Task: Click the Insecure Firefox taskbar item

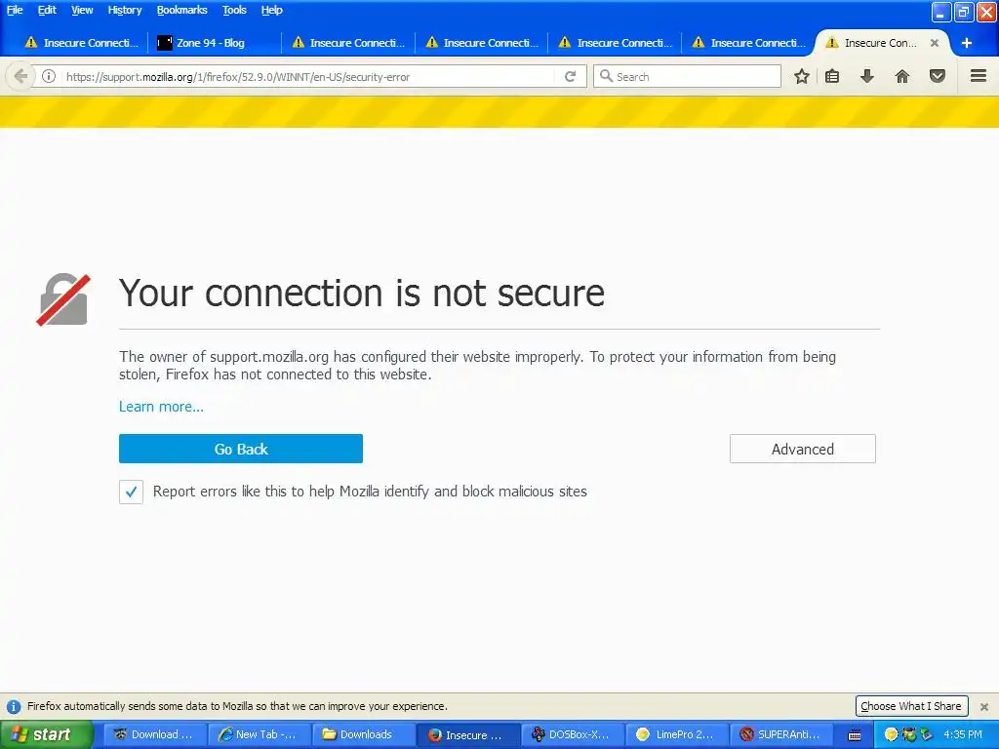Action: [468, 734]
